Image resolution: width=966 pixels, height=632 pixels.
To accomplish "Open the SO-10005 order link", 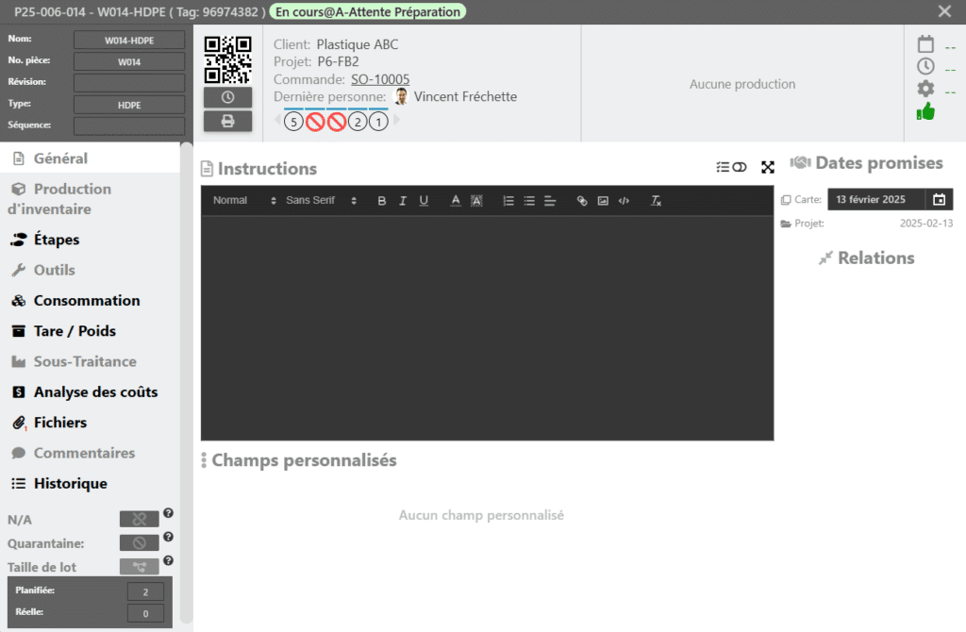I will pyautogui.click(x=380, y=79).
